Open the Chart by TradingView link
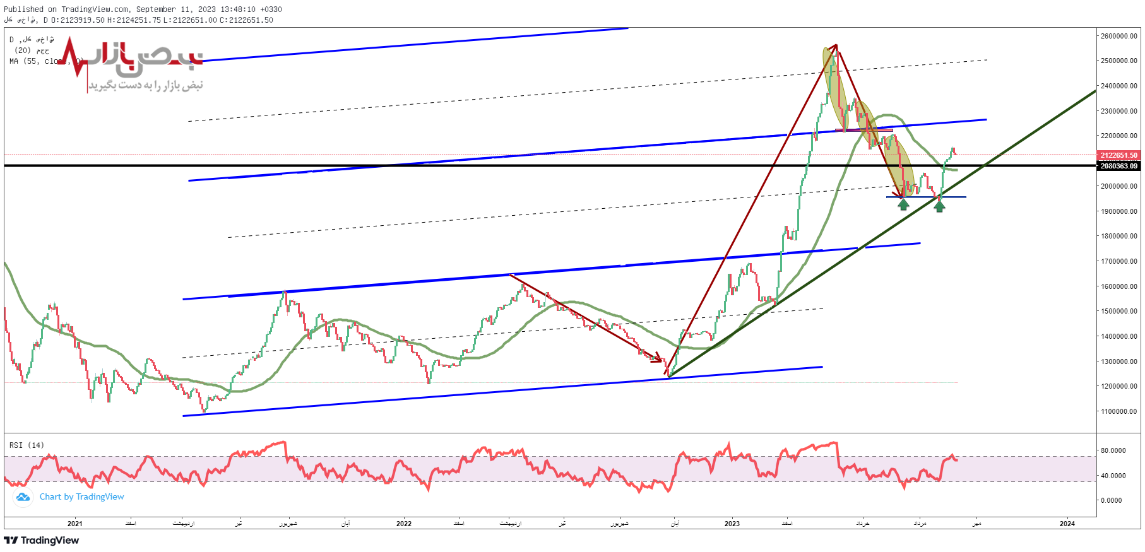The image size is (1145, 552). click(x=82, y=497)
